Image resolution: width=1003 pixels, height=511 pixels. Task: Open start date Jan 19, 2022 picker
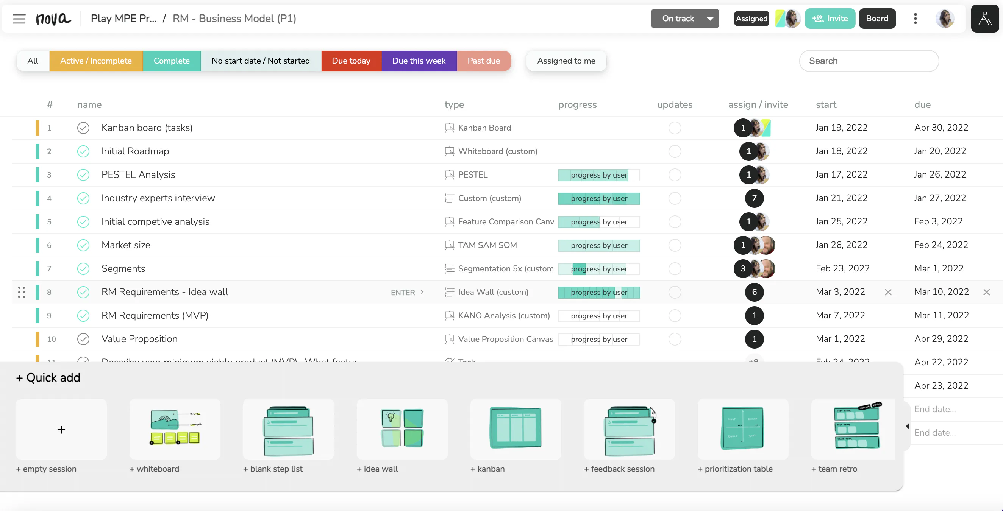[841, 128]
